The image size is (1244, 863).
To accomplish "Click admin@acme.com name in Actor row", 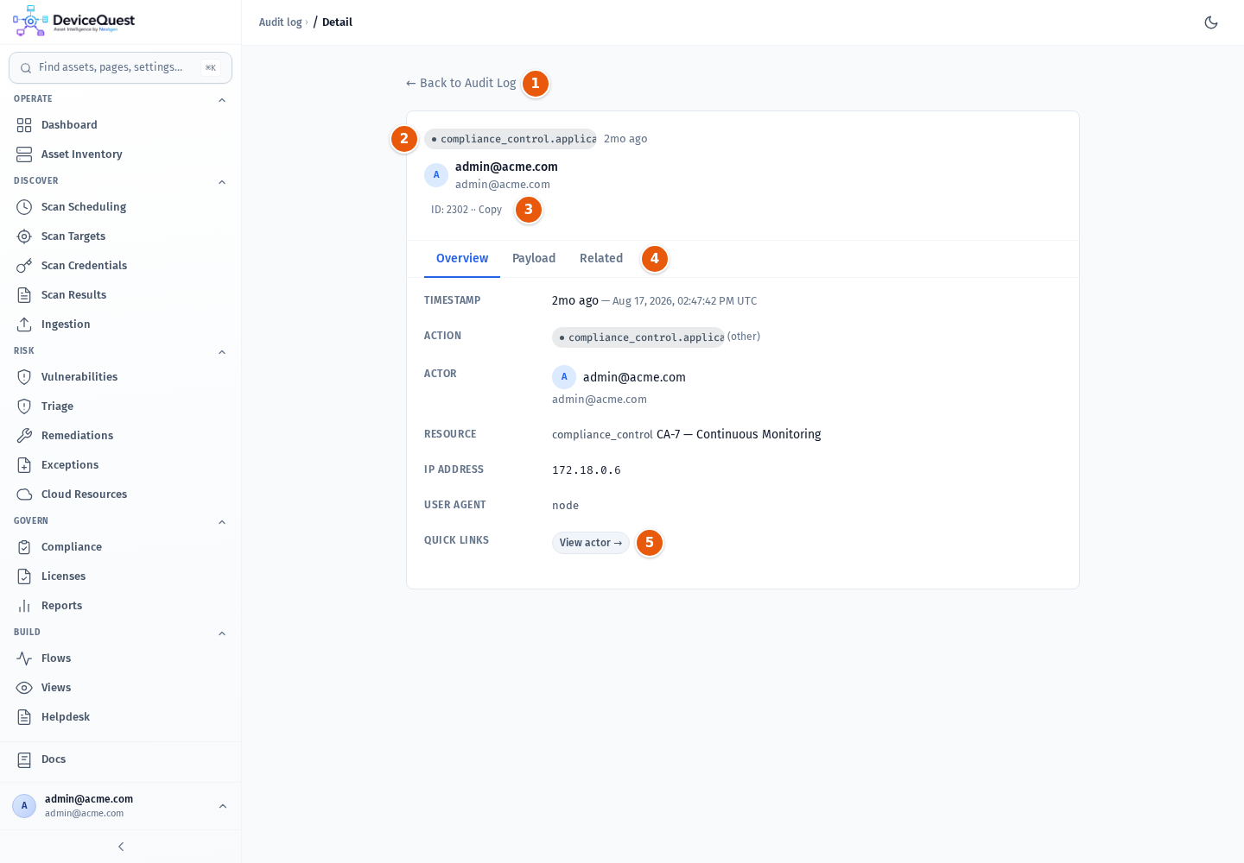I will point(634,377).
